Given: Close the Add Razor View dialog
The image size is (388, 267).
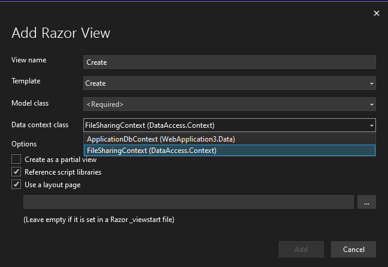Looking at the screenshot, I should point(376,13).
